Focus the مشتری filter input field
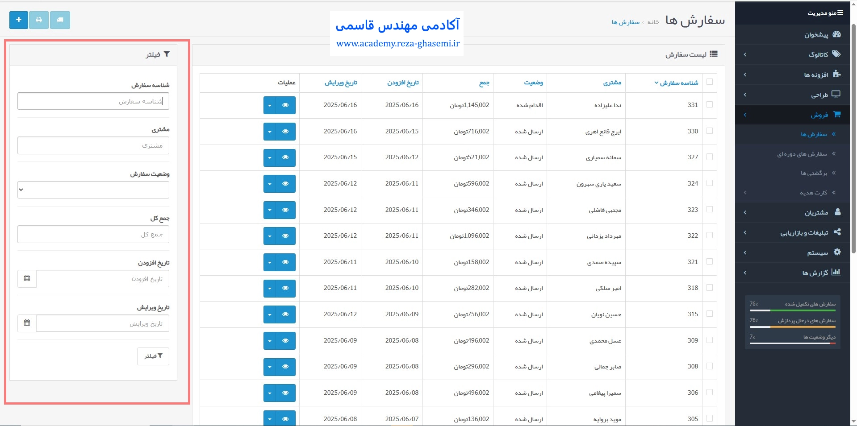This screenshot has width=857, height=426. (x=93, y=145)
